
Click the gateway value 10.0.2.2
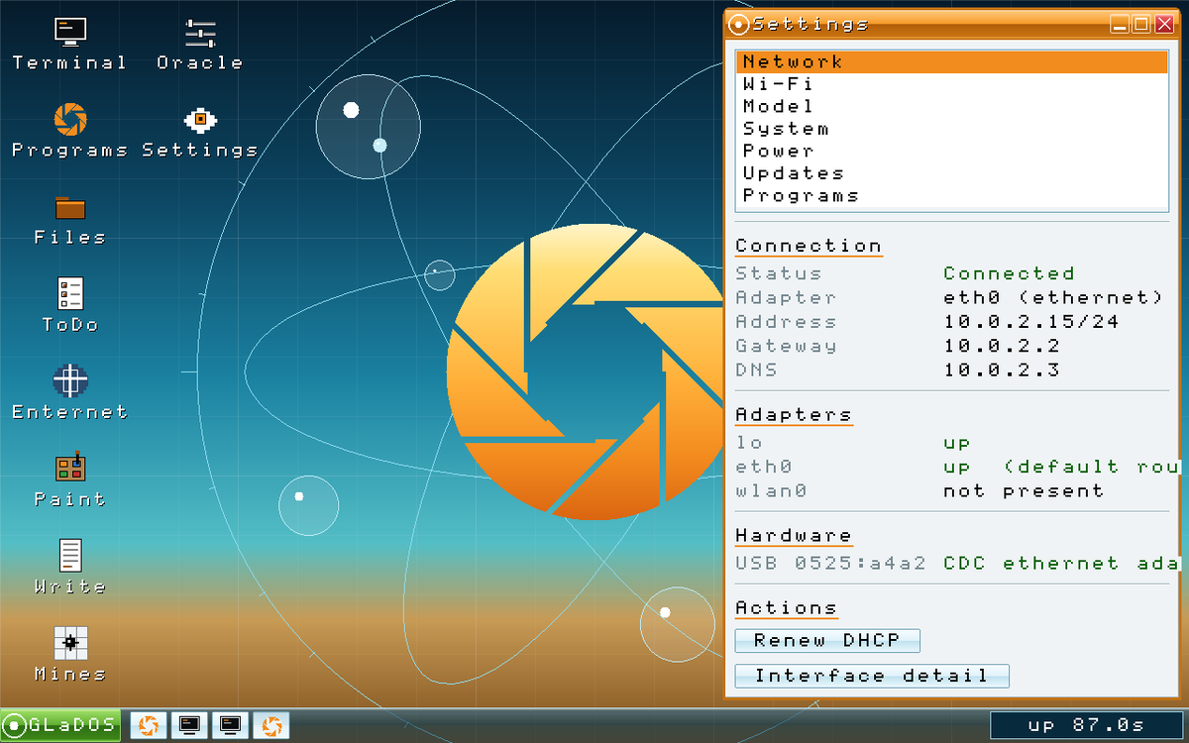click(1002, 346)
